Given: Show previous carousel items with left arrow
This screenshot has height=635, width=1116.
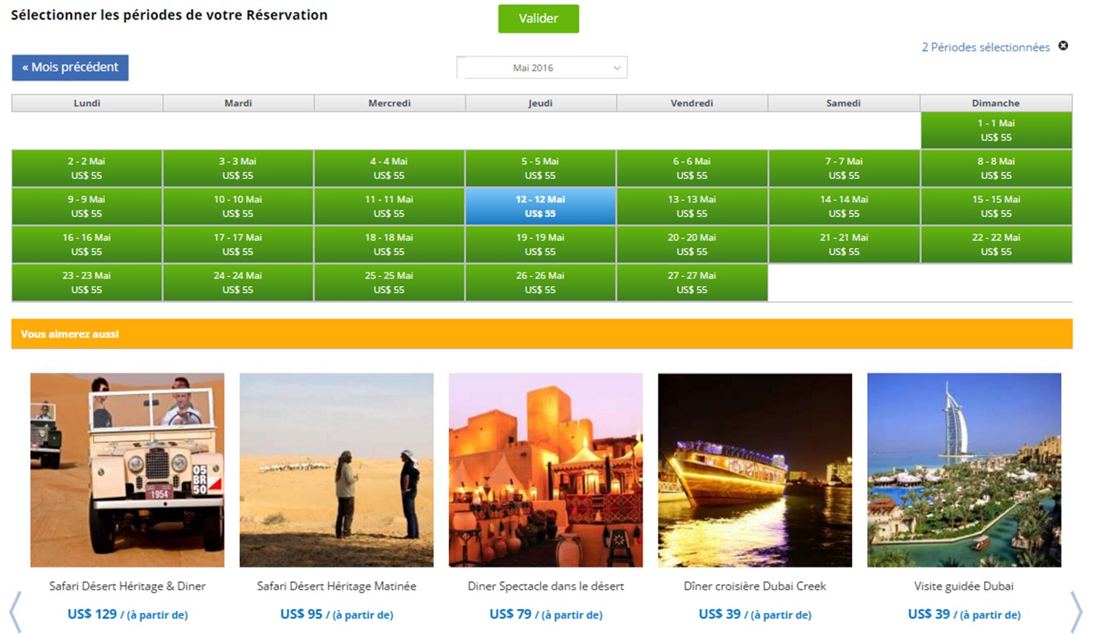Looking at the screenshot, I should coord(15,611).
